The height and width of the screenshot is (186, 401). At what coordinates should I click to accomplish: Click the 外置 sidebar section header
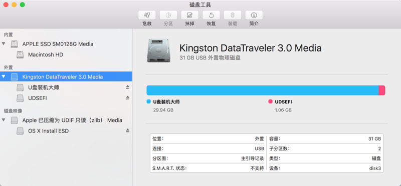tap(8, 67)
